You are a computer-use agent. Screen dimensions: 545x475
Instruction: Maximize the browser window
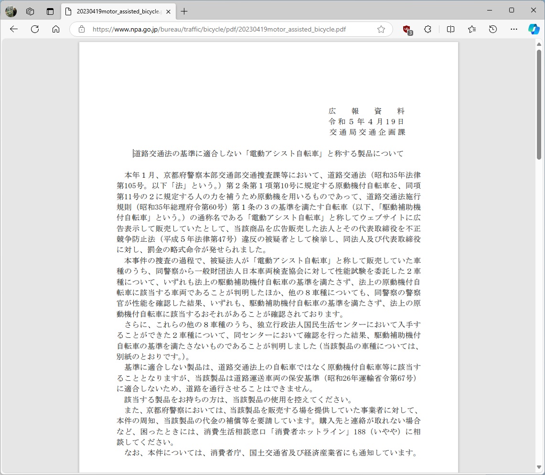(x=512, y=10)
